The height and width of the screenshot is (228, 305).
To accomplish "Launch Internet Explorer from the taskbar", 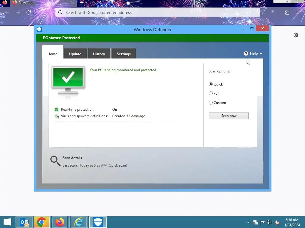I will (79, 222).
